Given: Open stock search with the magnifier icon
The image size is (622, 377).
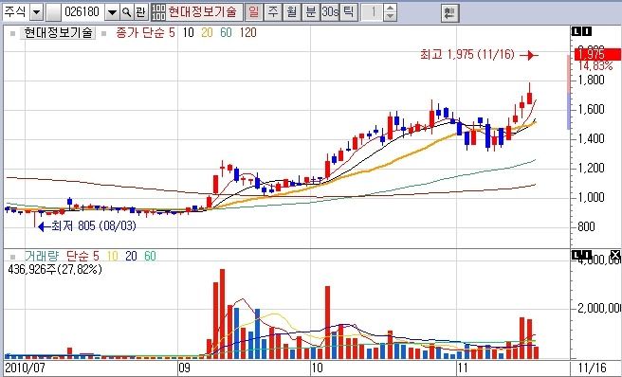Looking at the screenshot, I should pos(126,12).
